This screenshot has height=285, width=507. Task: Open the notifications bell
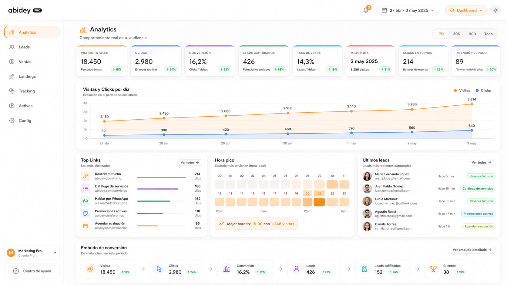click(x=366, y=10)
